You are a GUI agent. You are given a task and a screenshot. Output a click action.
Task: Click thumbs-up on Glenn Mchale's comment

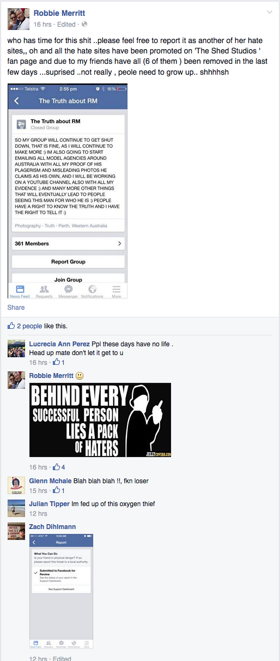point(56,491)
